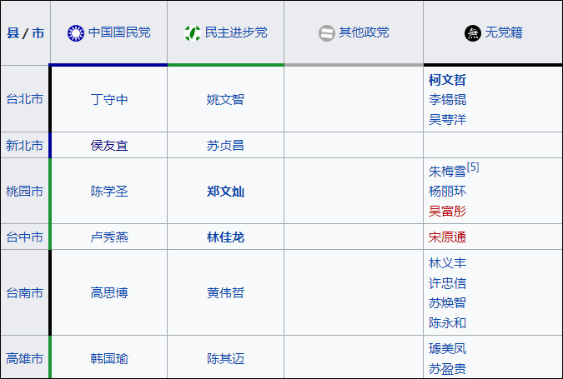Screen dimensions: 563x379
Task: Open the 丁守中 candidate link
Action: 109,99
